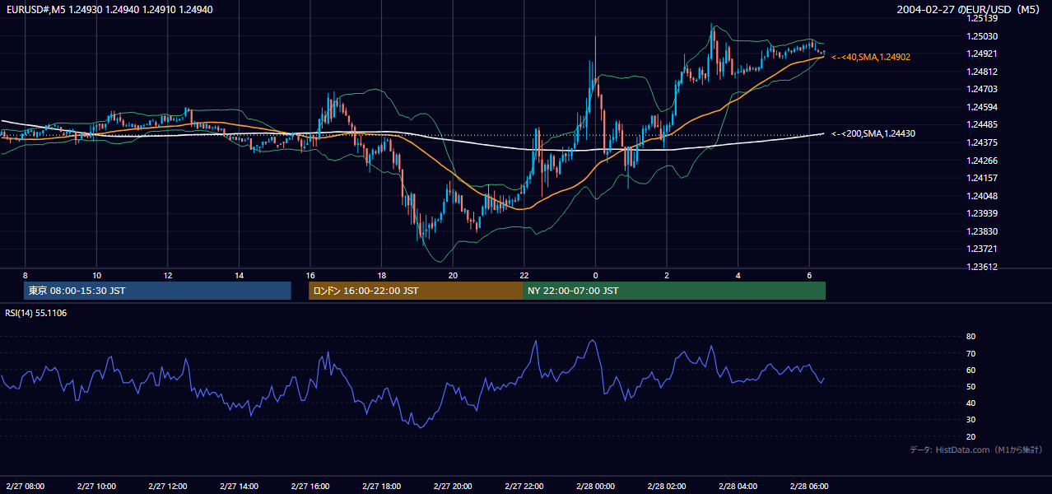Click the orange 40 SMA 1.24902 label
The width and height of the screenshot is (1052, 494).
pos(871,57)
